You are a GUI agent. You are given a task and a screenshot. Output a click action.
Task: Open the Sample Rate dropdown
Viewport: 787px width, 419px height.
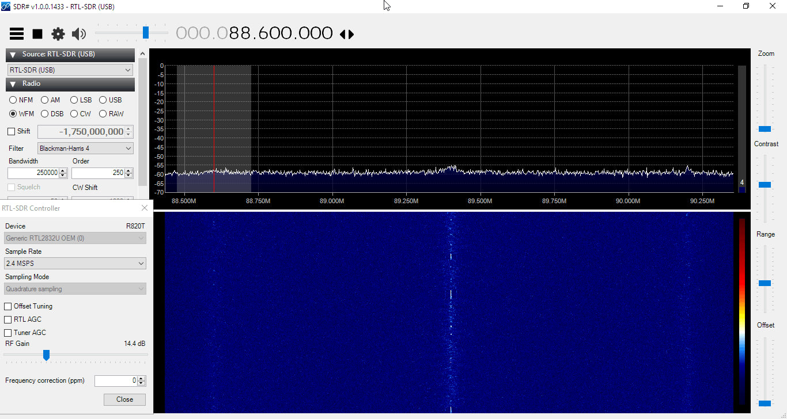tap(75, 263)
